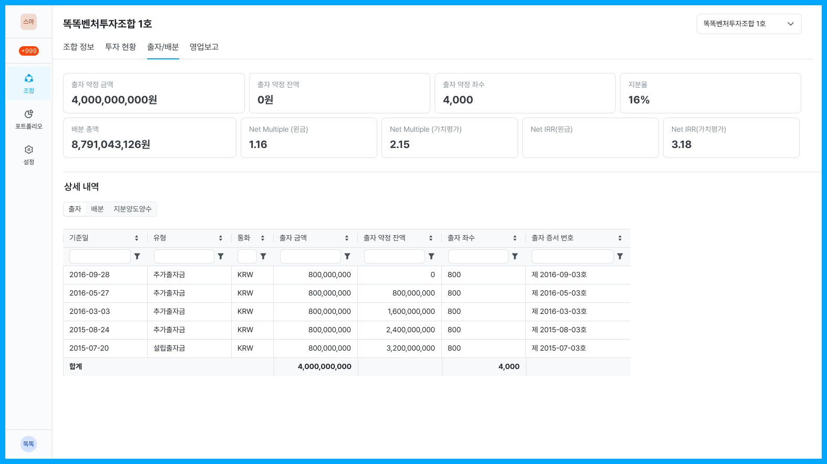Click the 출자 약정 좌수 4,000 card

(x=525, y=93)
